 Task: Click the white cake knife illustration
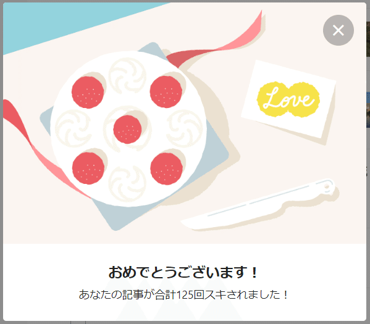click(257, 204)
